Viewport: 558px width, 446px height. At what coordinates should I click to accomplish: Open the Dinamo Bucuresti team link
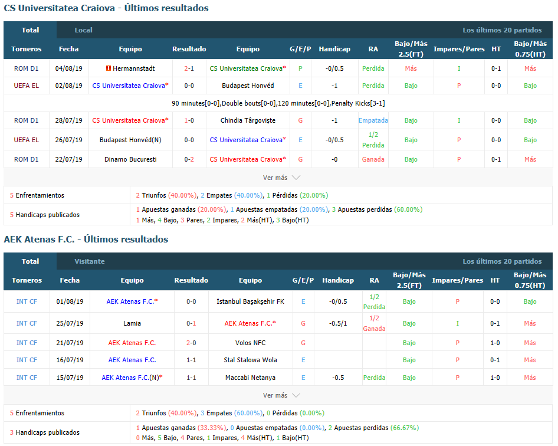click(130, 159)
